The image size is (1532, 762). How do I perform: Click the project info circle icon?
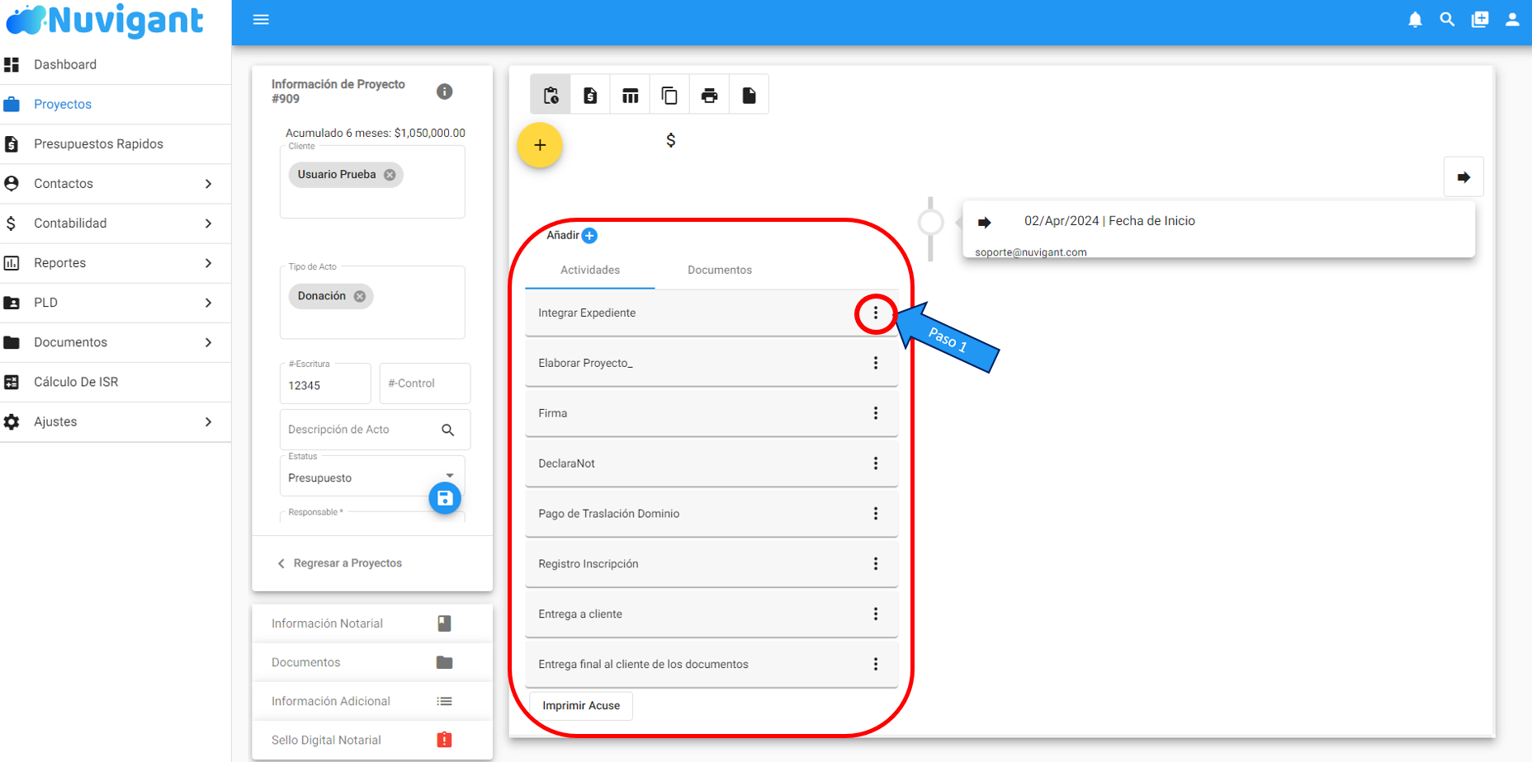(x=445, y=92)
